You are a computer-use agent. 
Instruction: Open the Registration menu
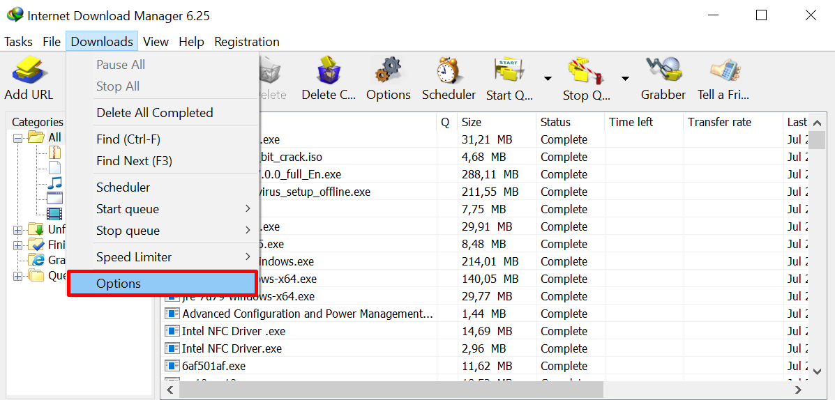pos(247,42)
